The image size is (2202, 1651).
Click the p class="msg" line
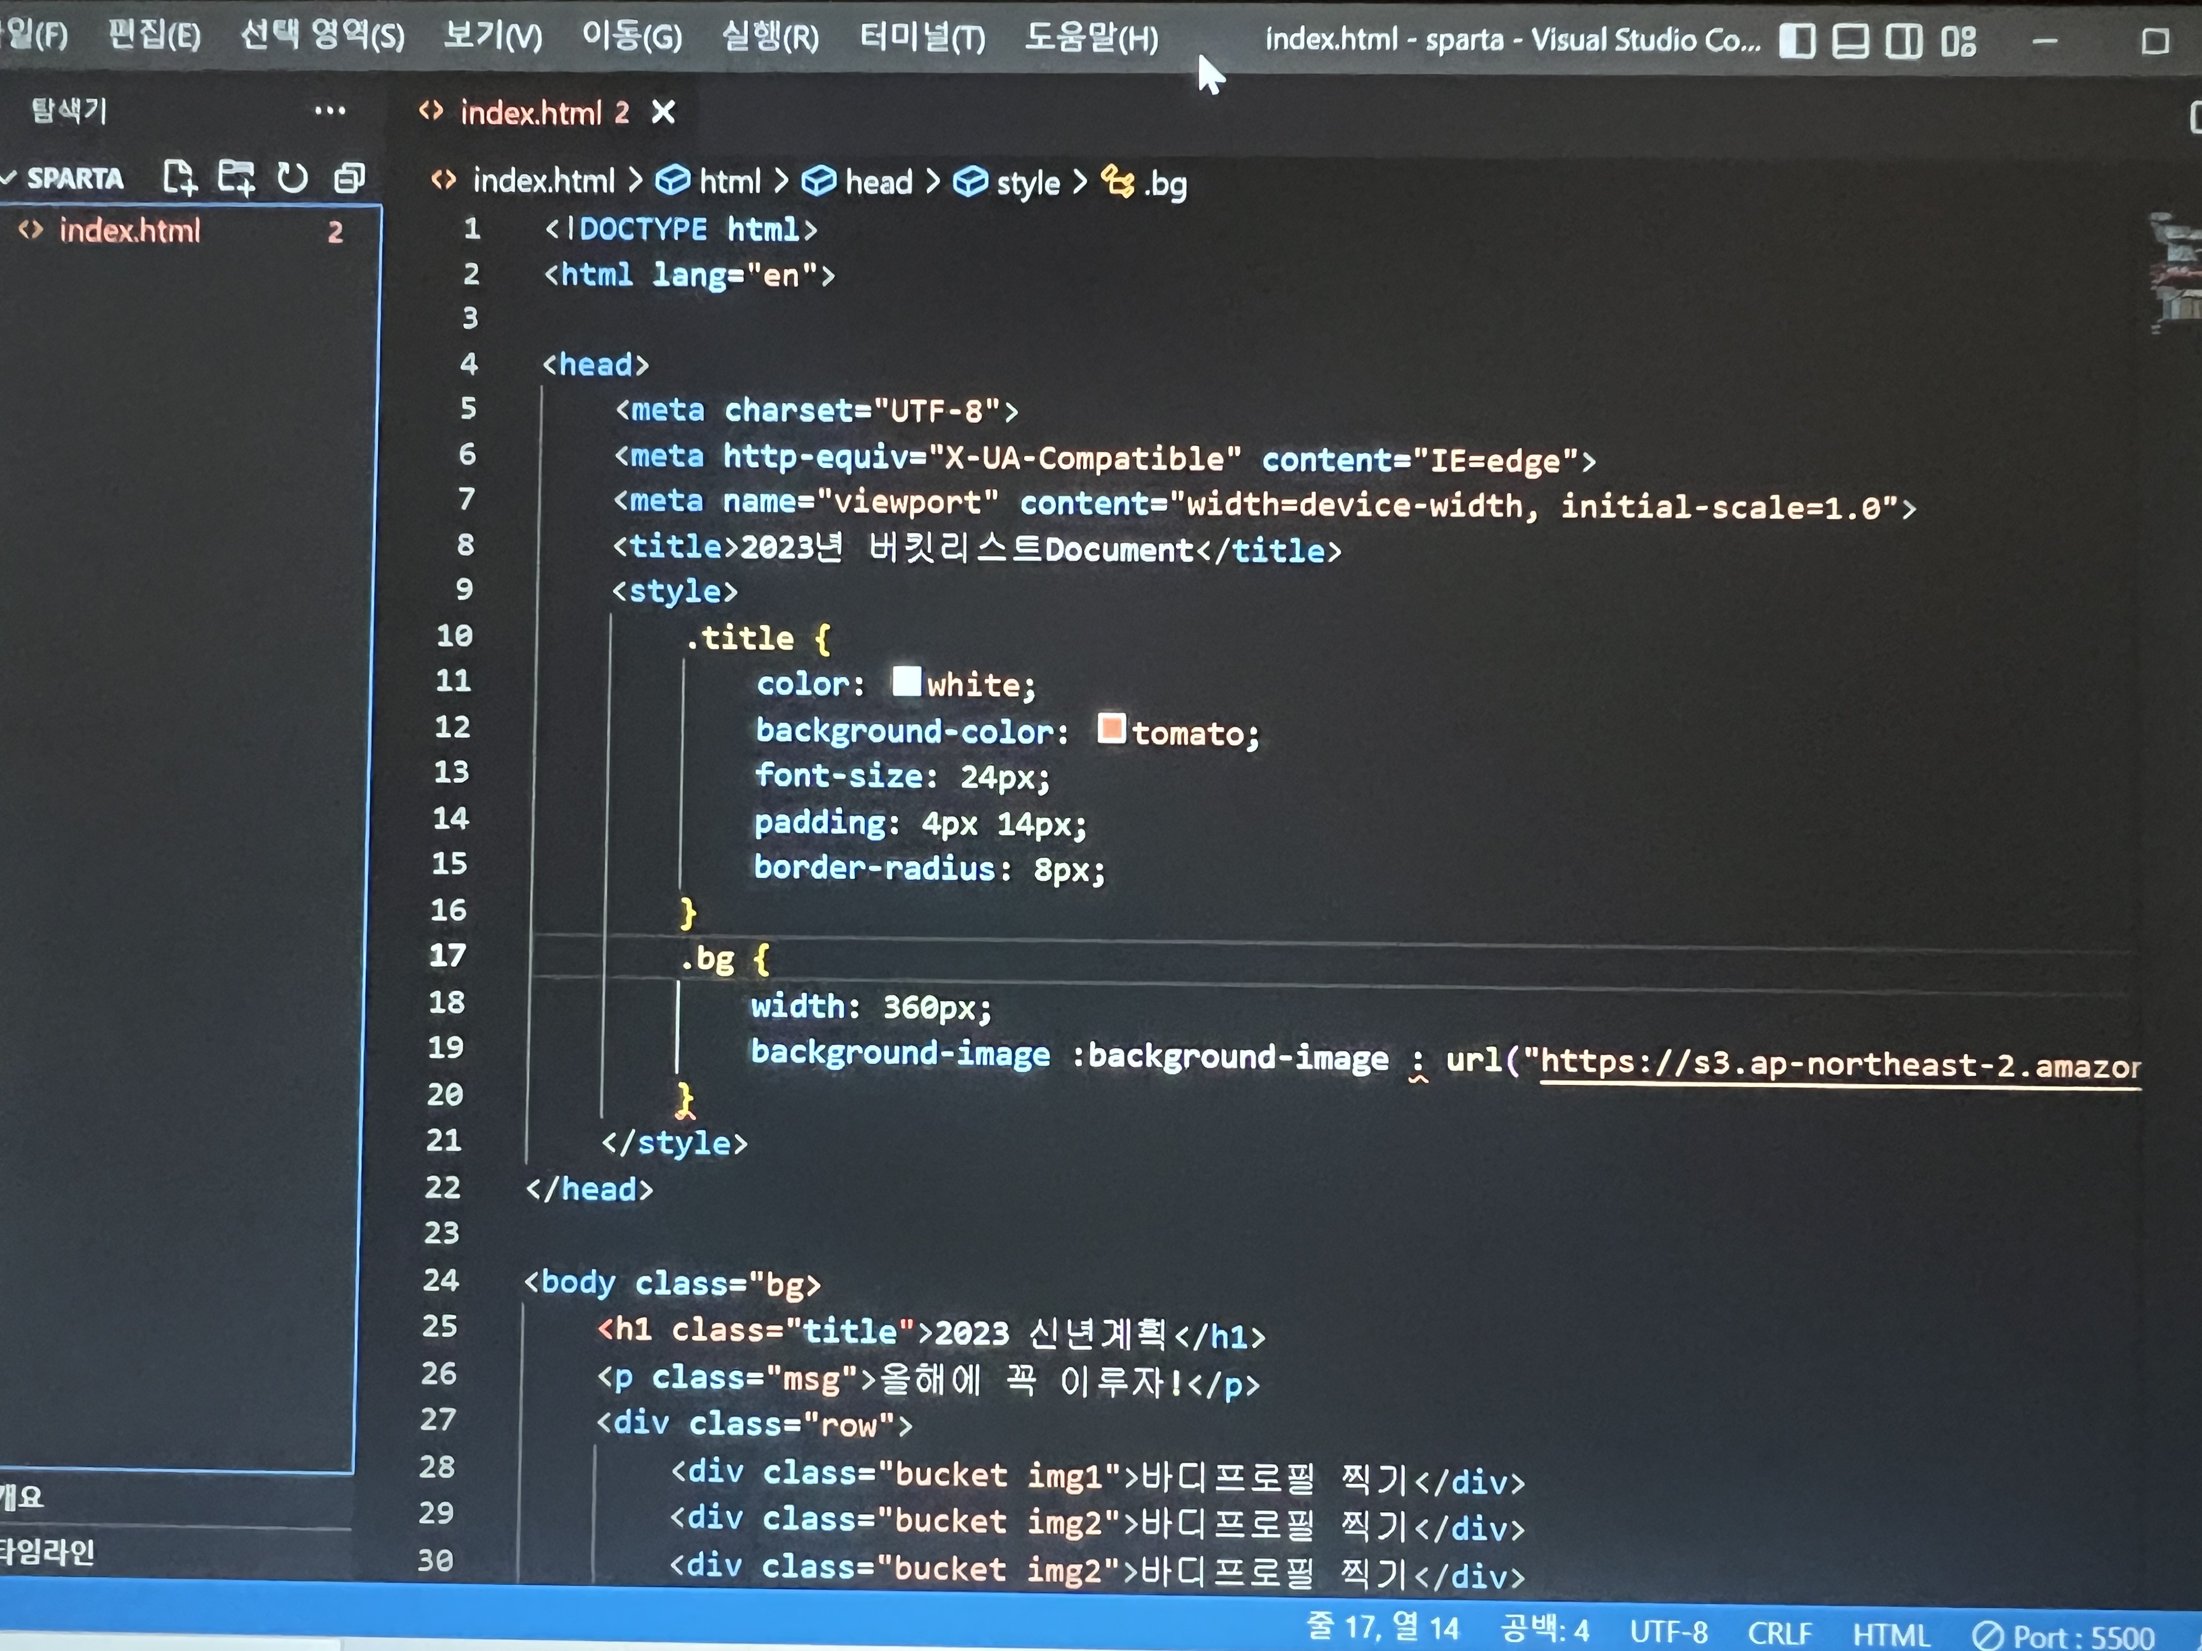(929, 1379)
